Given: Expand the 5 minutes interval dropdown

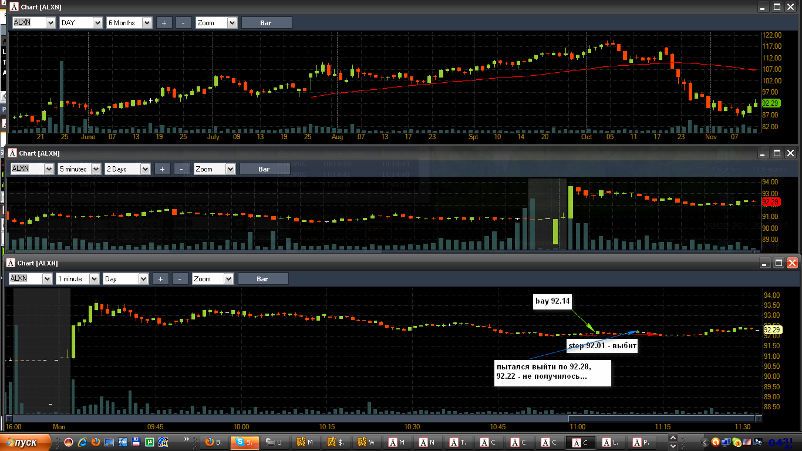Looking at the screenshot, I should point(96,169).
